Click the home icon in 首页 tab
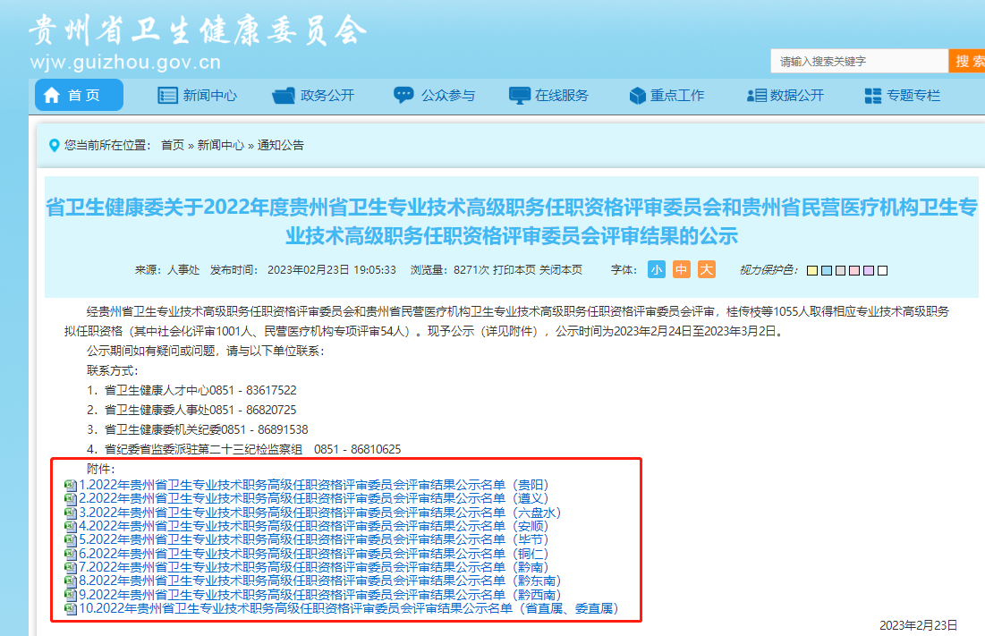 pyautogui.click(x=52, y=95)
